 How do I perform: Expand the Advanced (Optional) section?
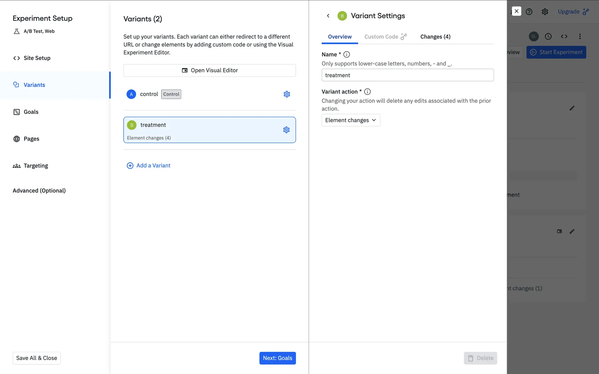[x=39, y=191]
